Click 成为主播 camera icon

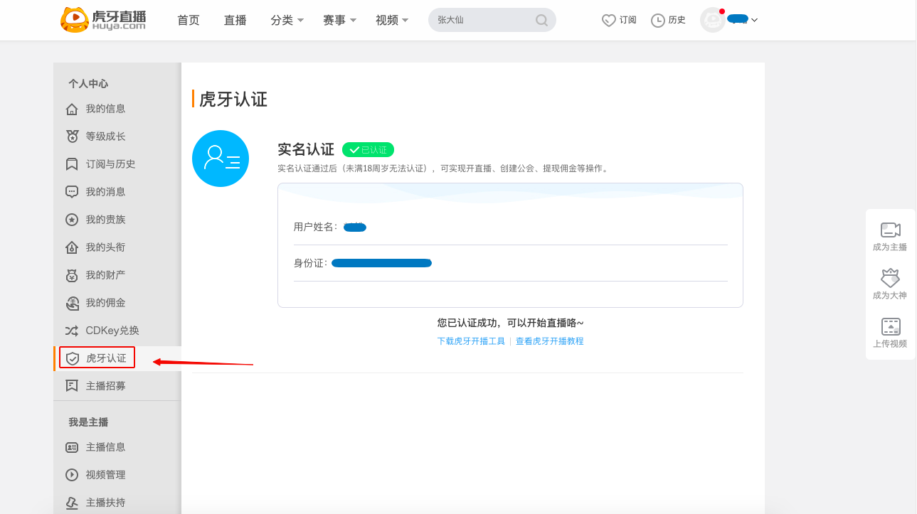click(x=890, y=230)
